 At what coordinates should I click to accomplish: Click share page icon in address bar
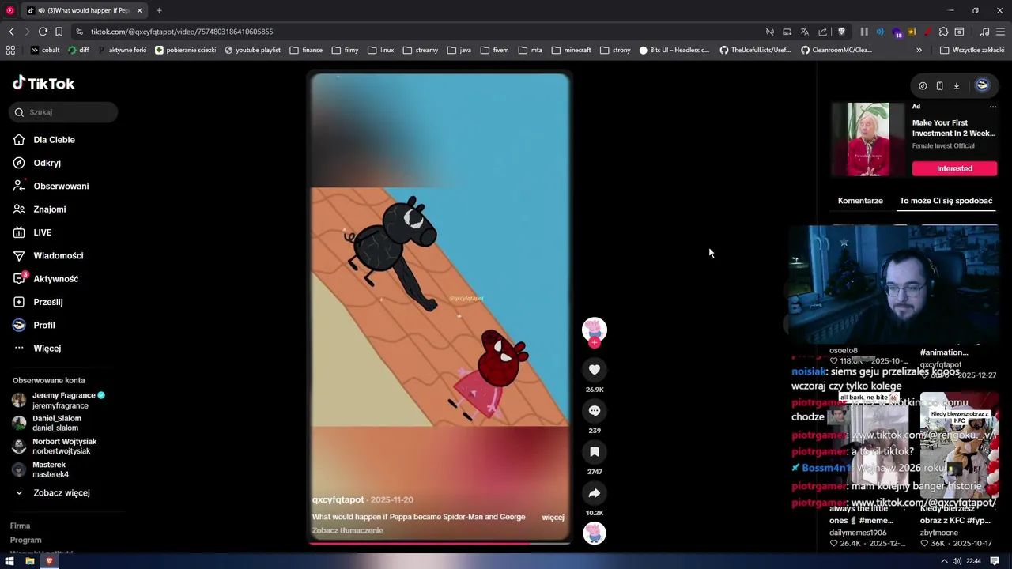pos(822,32)
